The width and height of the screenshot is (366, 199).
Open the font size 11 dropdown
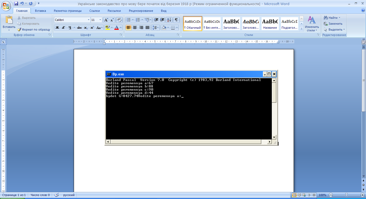click(100, 20)
